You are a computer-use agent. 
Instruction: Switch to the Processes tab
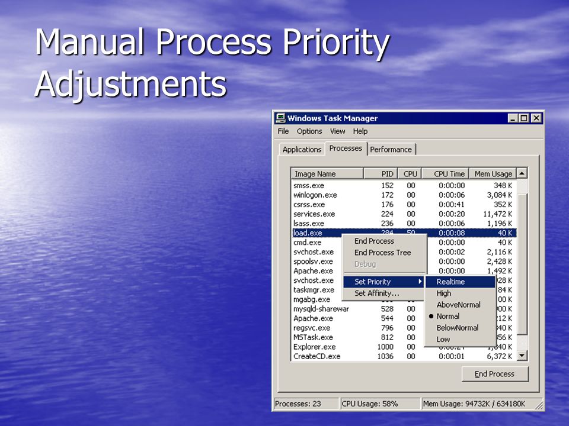pos(346,148)
